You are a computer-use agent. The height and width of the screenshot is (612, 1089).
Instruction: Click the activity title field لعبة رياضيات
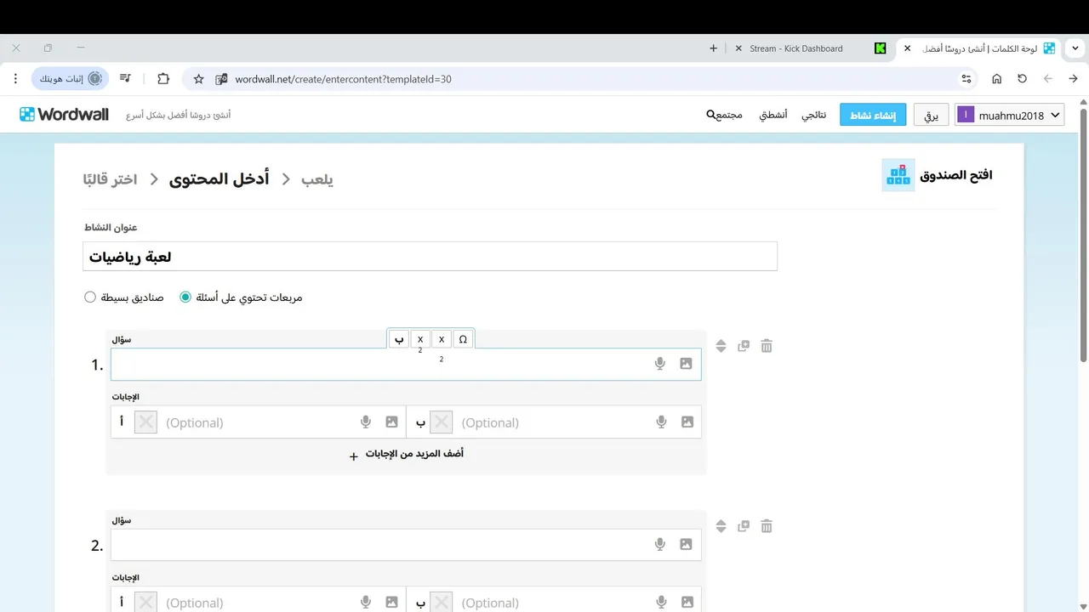tap(430, 257)
